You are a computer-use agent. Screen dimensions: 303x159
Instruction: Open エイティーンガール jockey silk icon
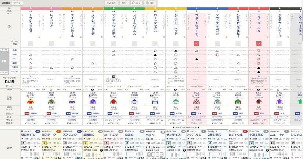tap(72, 102)
